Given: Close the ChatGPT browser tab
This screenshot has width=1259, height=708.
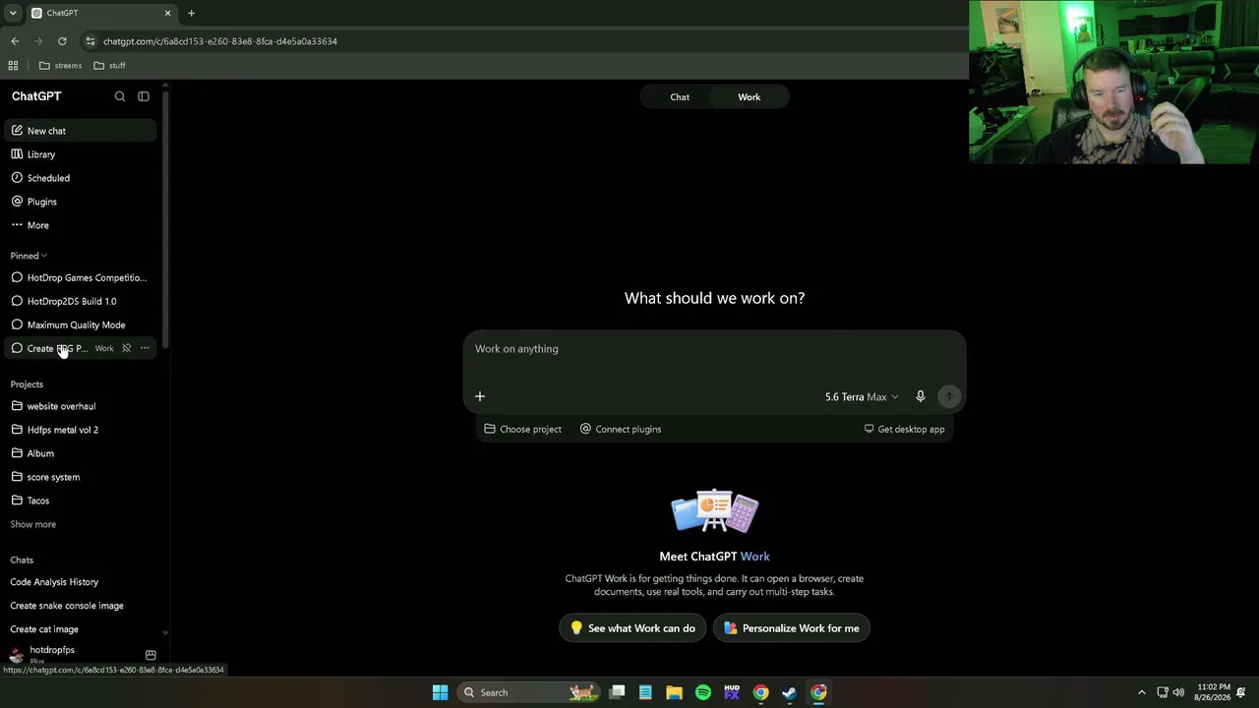Looking at the screenshot, I should click(x=167, y=13).
